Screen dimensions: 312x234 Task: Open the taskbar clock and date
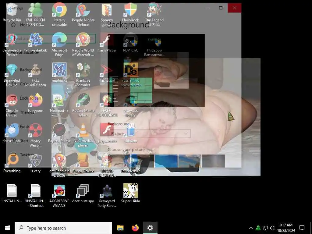point(286,228)
